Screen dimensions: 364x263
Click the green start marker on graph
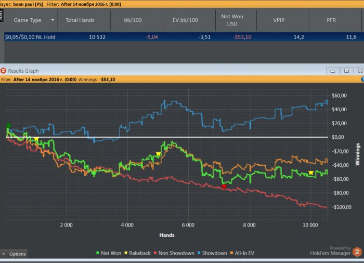(8, 126)
